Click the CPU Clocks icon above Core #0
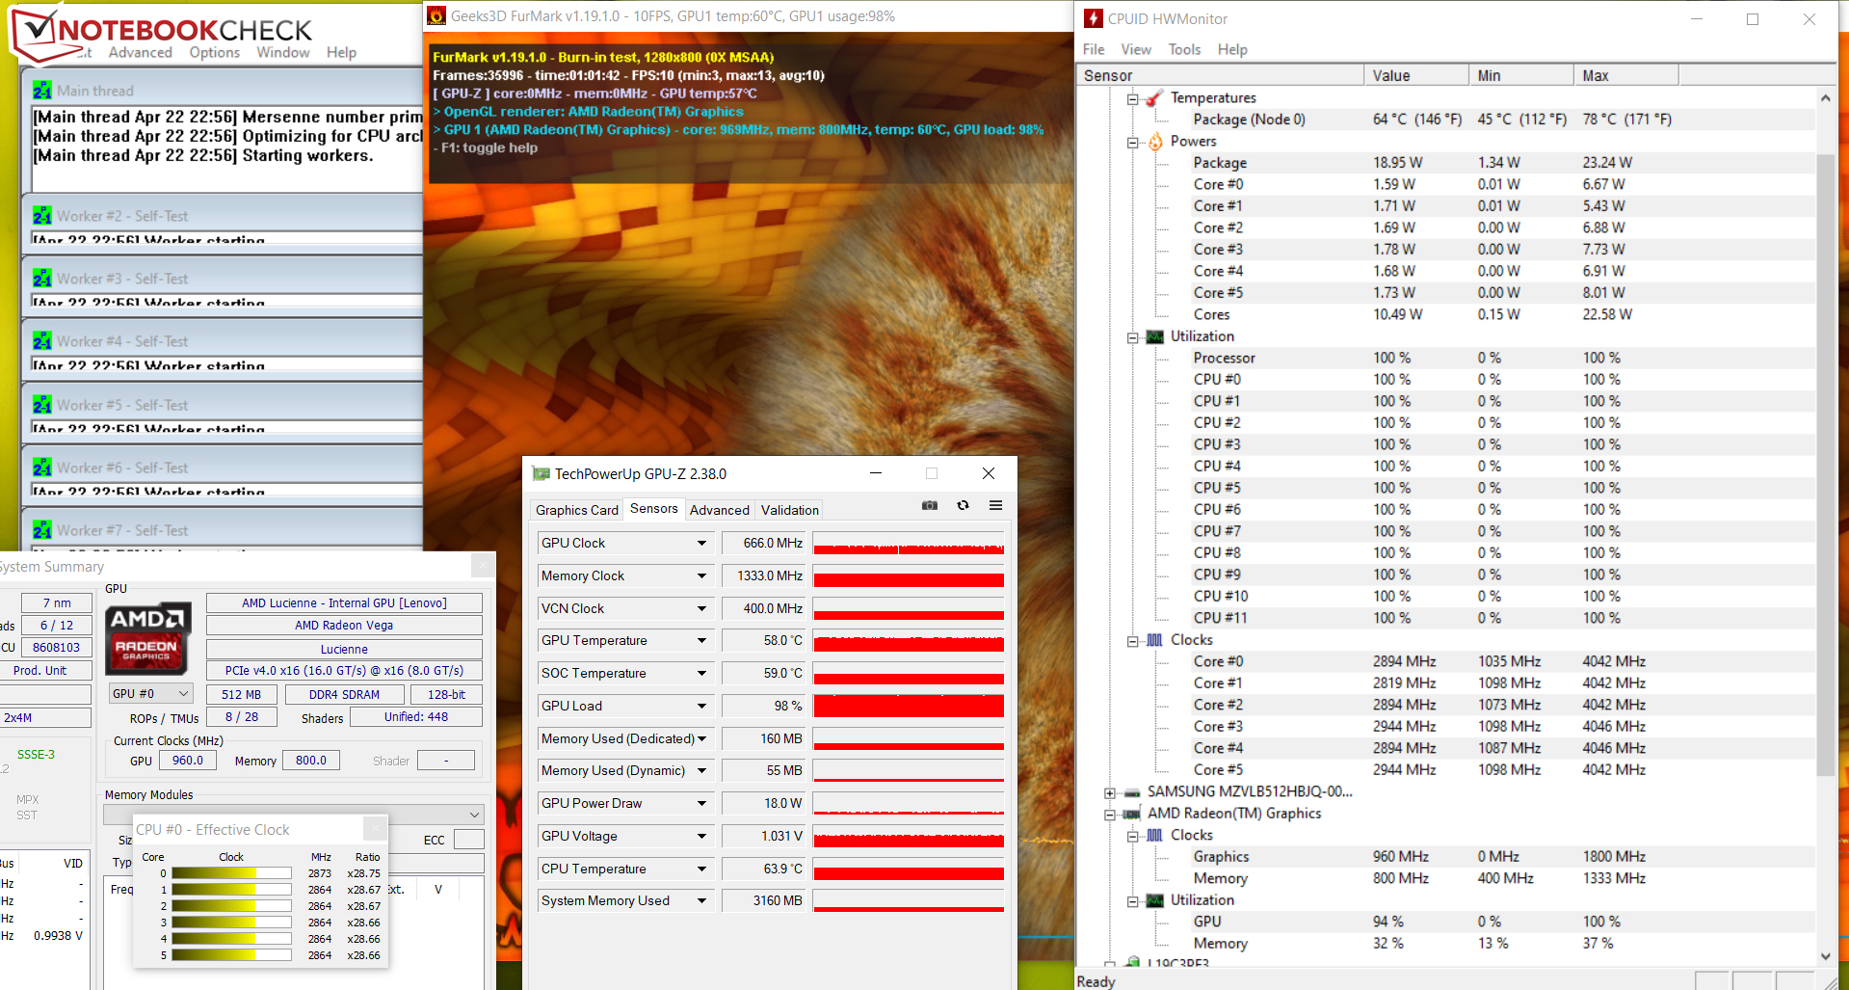Image resolution: width=1849 pixels, height=990 pixels. click(1155, 640)
